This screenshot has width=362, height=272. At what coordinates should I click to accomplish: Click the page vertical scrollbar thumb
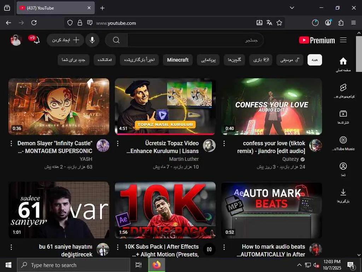tap(359, 54)
